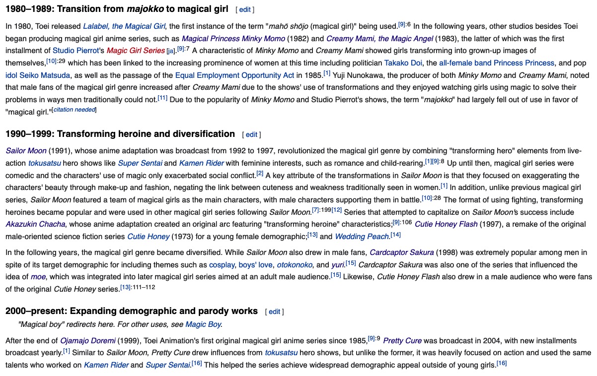Open Creamy Mami, the Magic Angel link
Image resolution: width=597 pixels, height=376 pixels.
click(379, 39)
